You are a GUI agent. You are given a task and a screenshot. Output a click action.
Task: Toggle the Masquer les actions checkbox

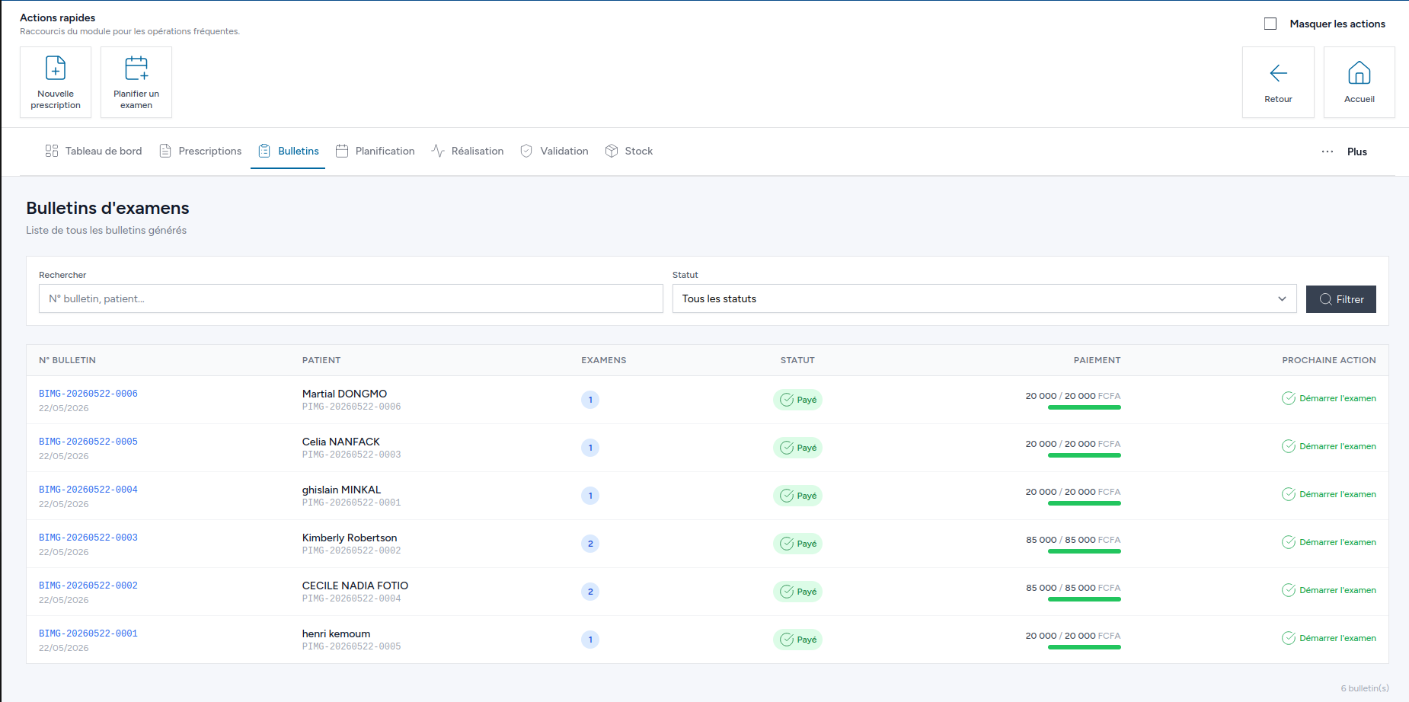1270,24
